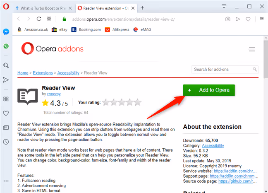View site security padlock info

(64, 19)
